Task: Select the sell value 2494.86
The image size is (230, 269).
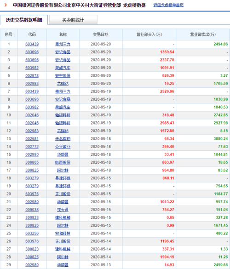Action: tap(221, 44)
